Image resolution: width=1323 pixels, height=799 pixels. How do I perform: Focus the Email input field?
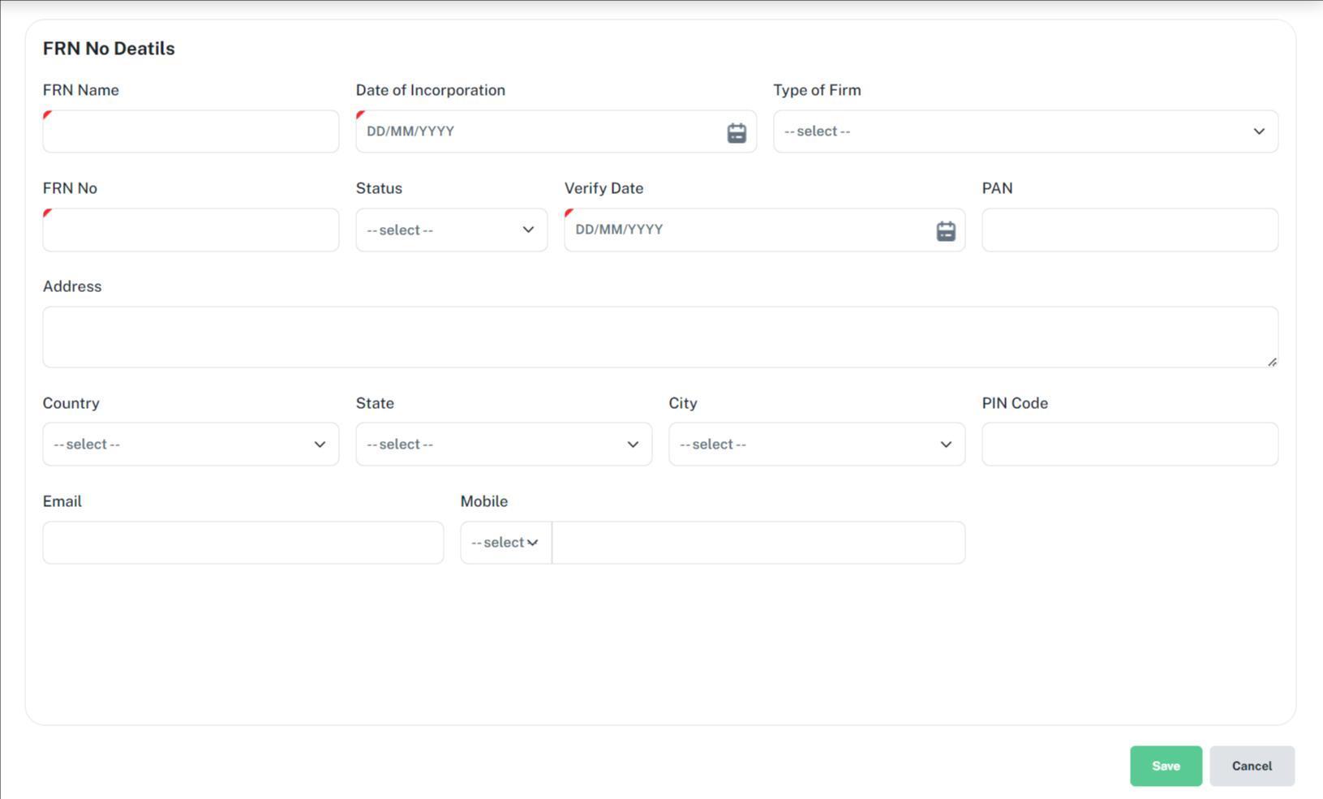point(243,543)
